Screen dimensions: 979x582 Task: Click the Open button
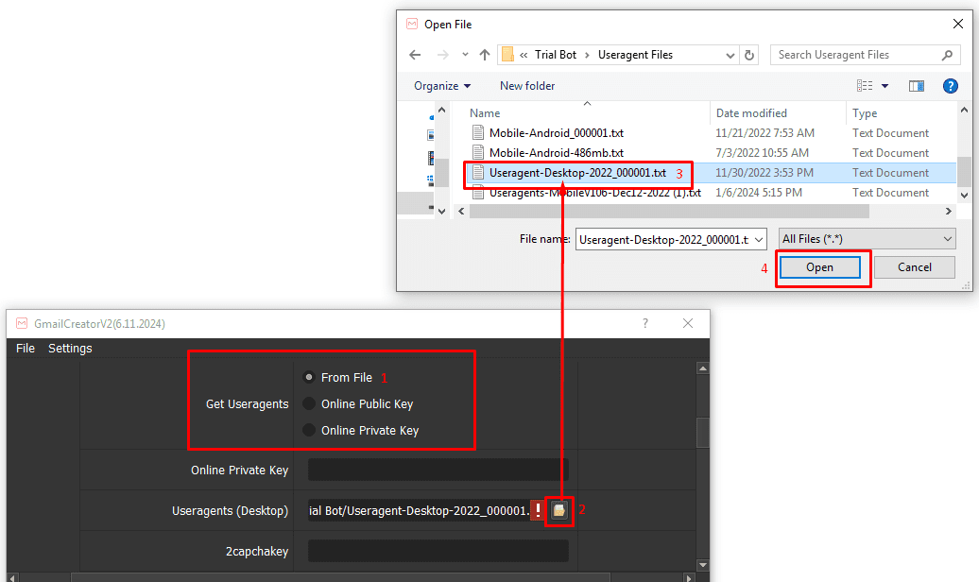click(x=819, y=268)
